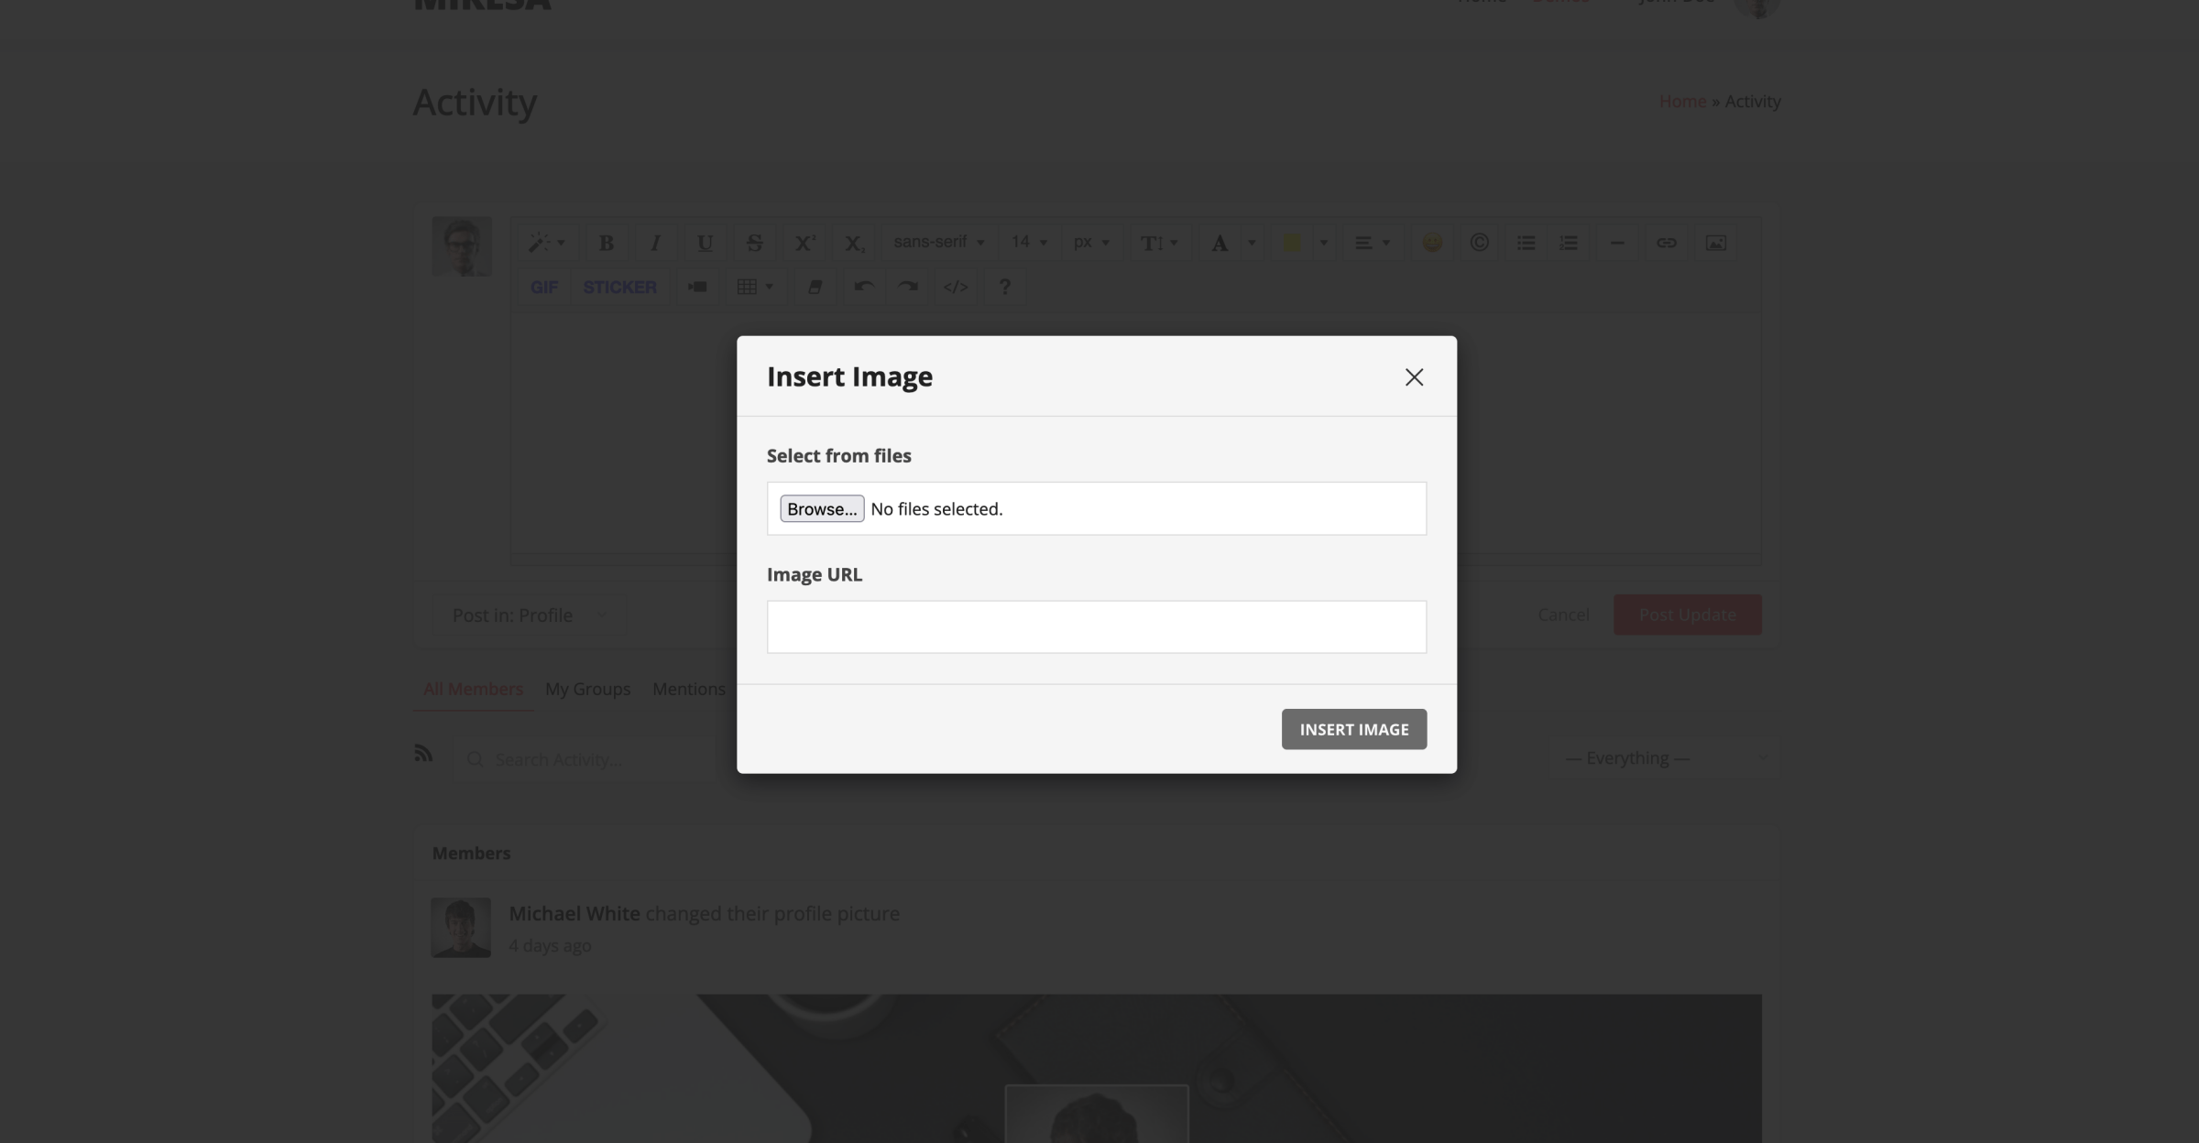The height and width of the screenshot is (1143, 2199).
Task: Click inside the Image URL field
Action: (x=1096, y=626)
